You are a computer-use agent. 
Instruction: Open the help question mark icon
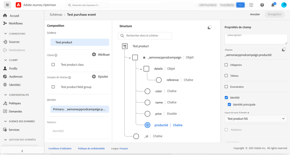tap(262, 5)
